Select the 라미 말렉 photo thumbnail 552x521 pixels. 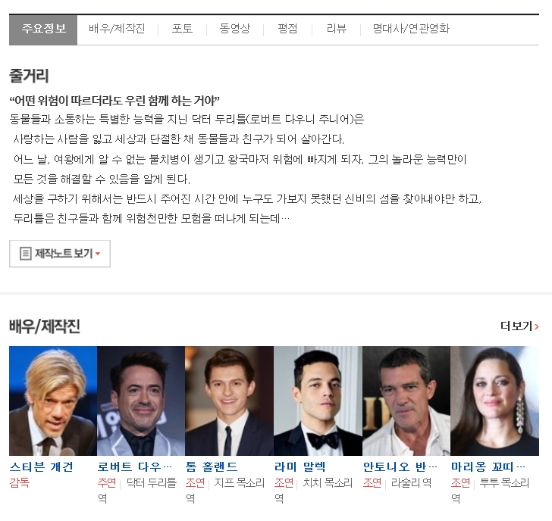318,401
